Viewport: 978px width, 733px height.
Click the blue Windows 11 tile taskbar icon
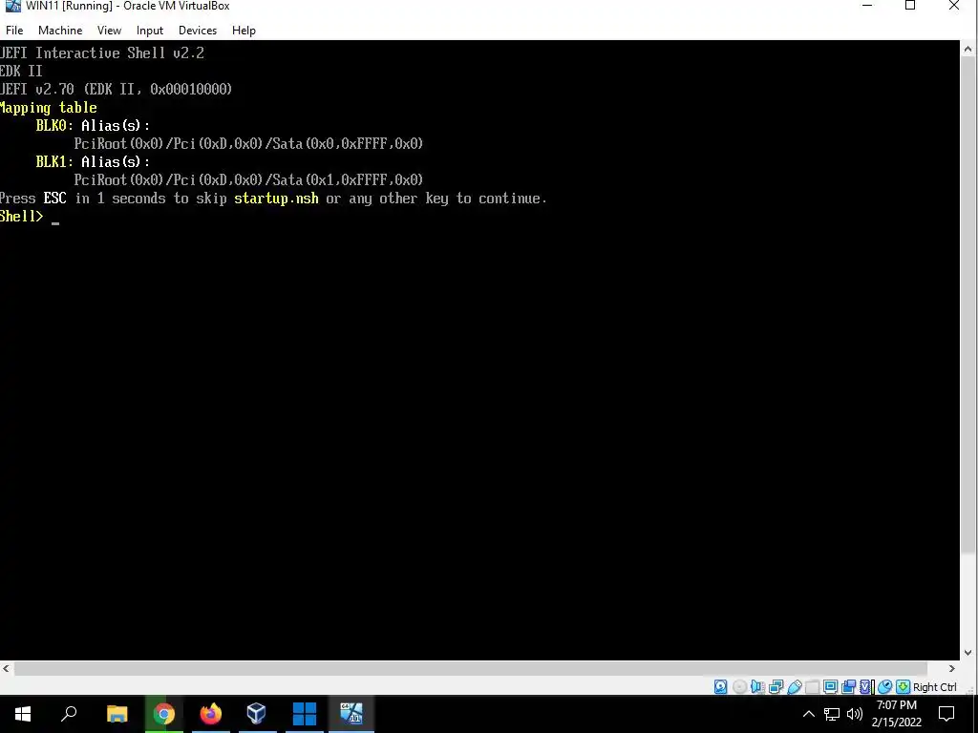(x=305, y=714)
